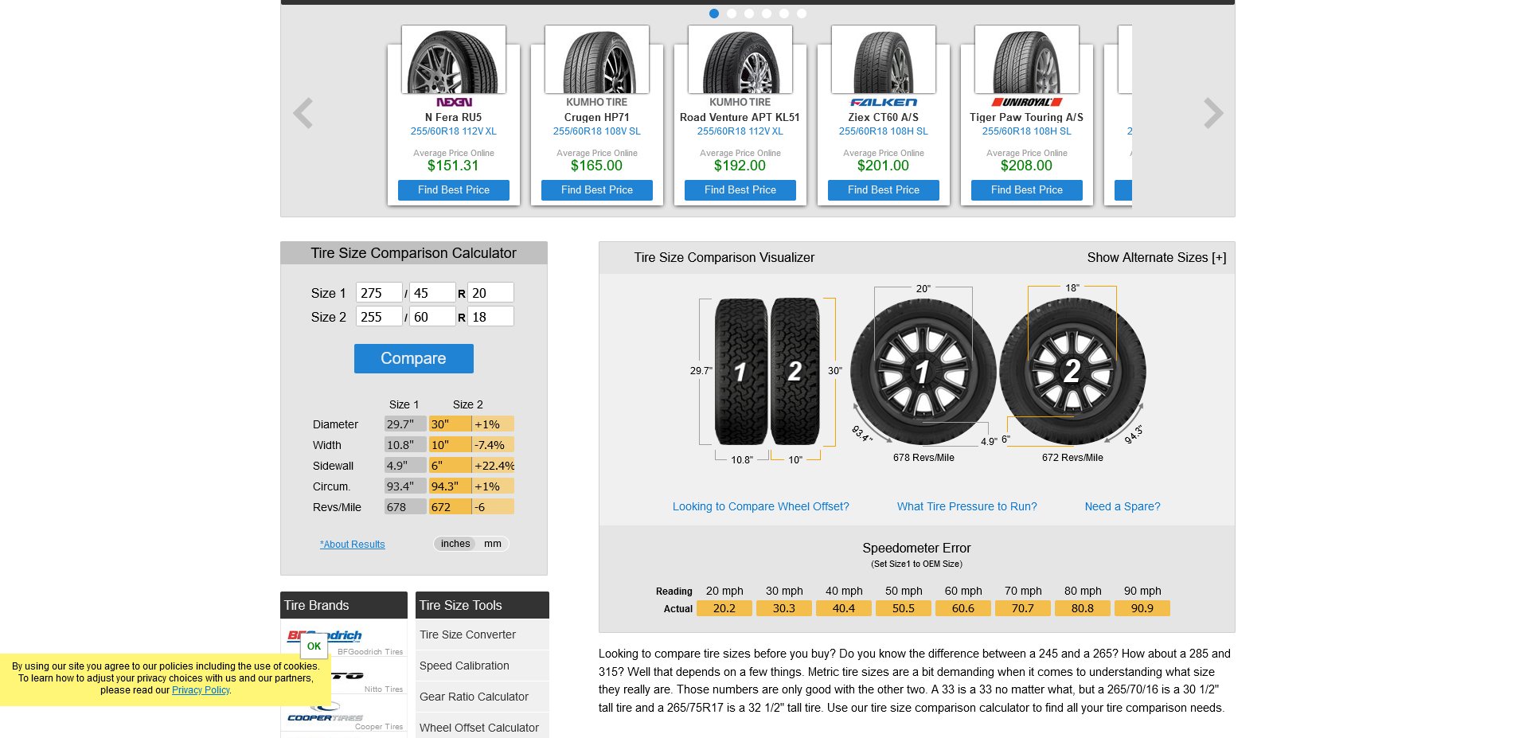Open the Privacy Policy link
The width and height of the screenshot is (1515, 738).
pyautogui.click(x=200, y=689)
